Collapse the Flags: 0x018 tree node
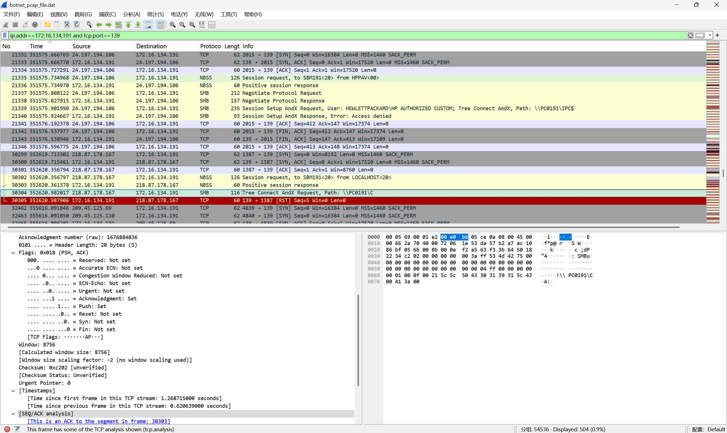727x433 pixels. (x=13, y=253)
